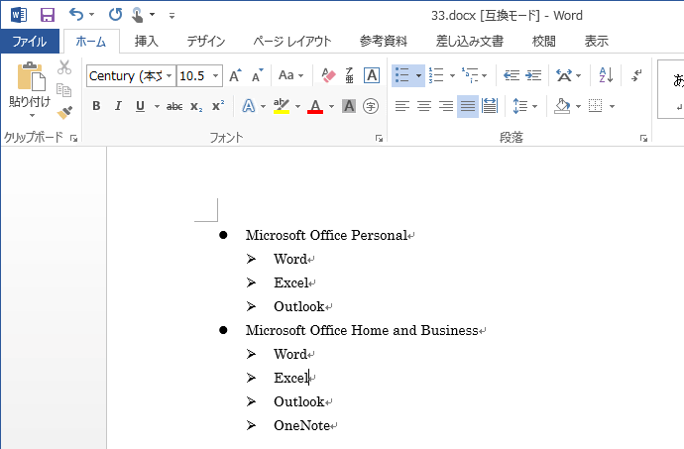Increase font size with Grow Font

click(236, 76)
